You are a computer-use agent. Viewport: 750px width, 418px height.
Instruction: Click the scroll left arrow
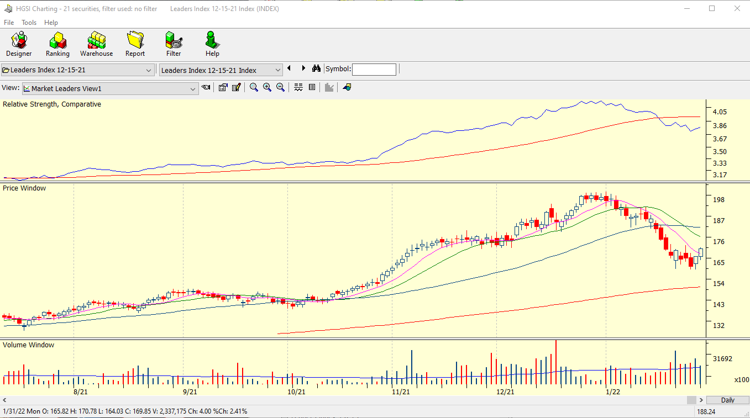(4, 400)
